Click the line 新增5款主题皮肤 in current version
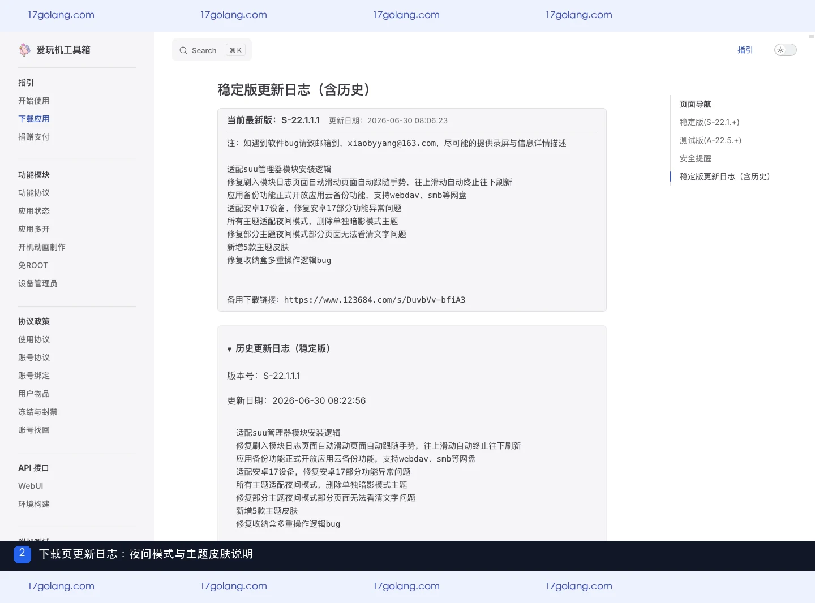This screenshot has width=815, height=603. [x=258, y=247]
